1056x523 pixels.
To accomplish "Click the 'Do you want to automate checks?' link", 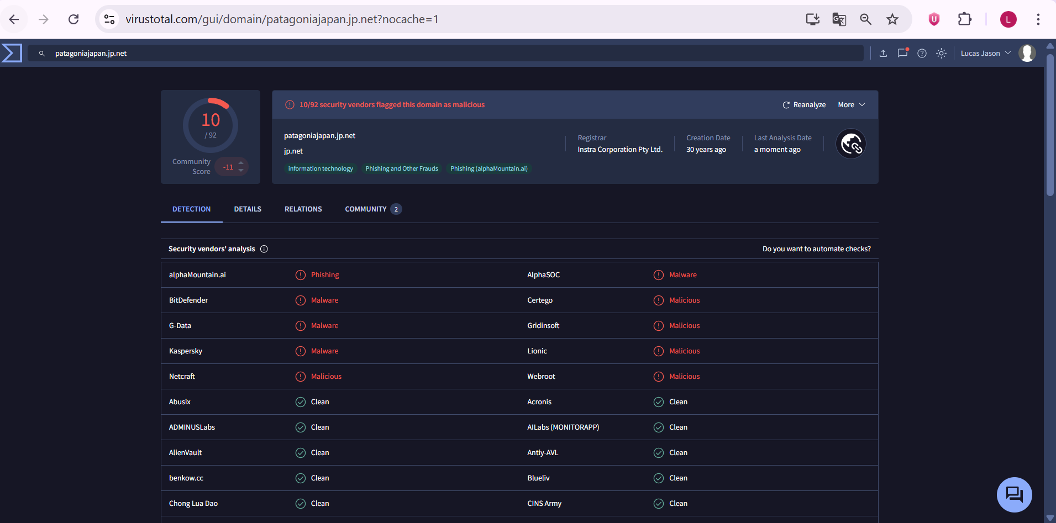I will 816,249.
